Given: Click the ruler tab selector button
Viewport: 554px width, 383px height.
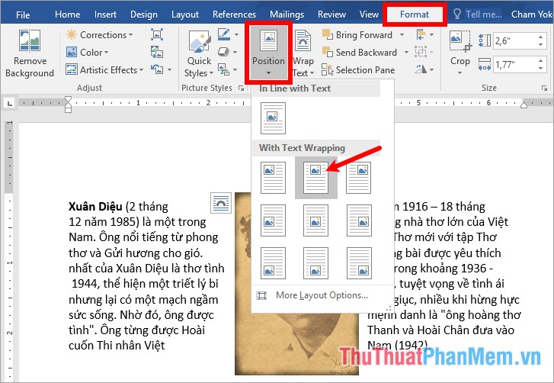Looking at the screenshot, I should pyautogui.click(x=10, y=103).
